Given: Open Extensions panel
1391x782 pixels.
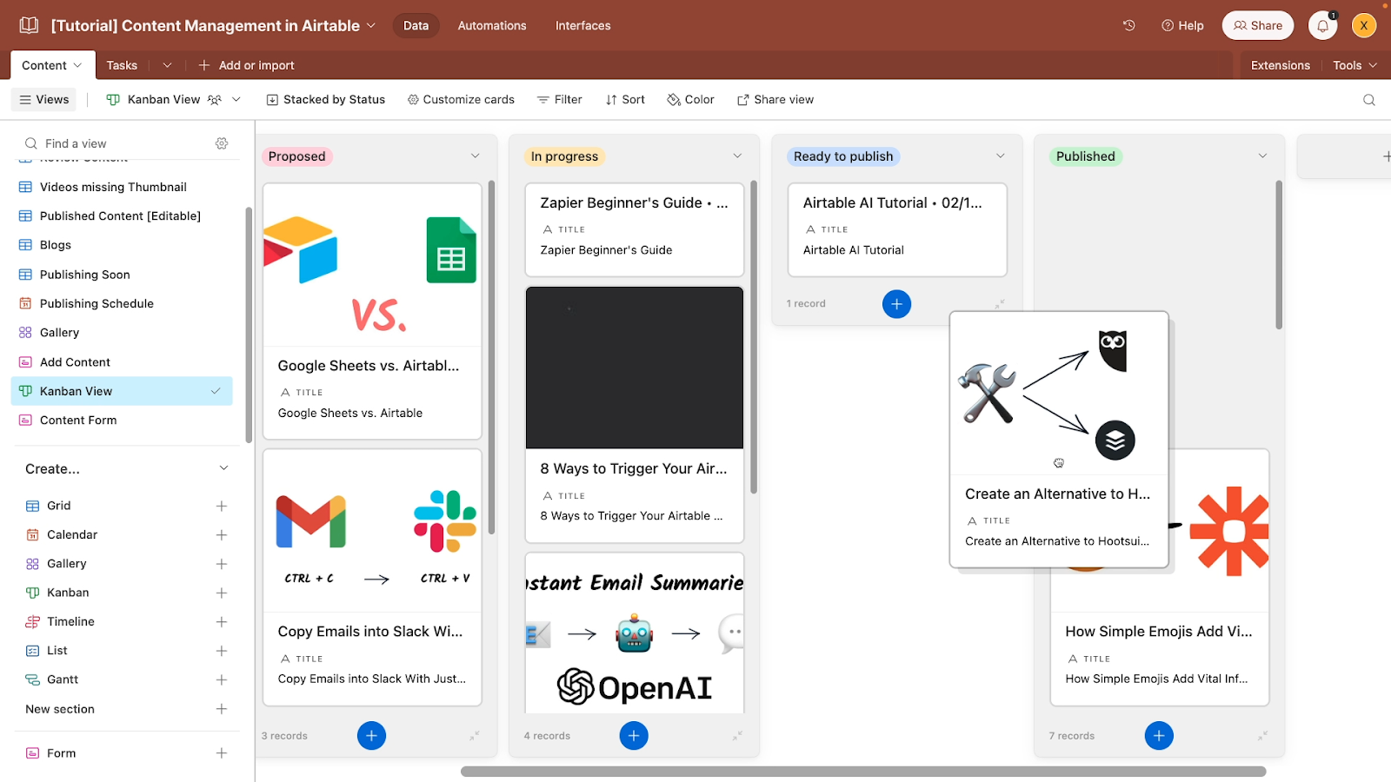Looking at the screenshot, I should click(1280, 65).
